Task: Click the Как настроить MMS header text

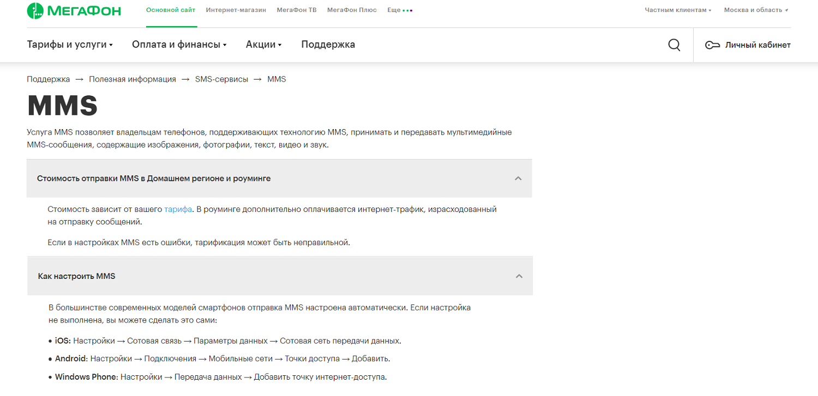Action: pyautogui.click(x=76, y=276)
